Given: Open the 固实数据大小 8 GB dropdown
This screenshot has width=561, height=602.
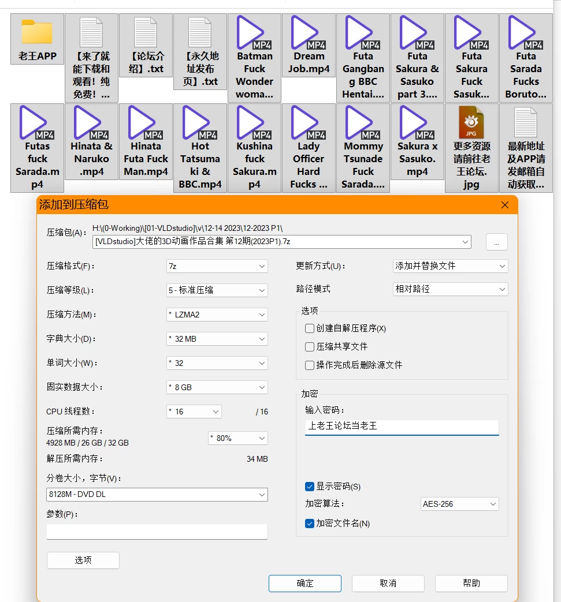Looking at the screenshot, I should 217,387.
